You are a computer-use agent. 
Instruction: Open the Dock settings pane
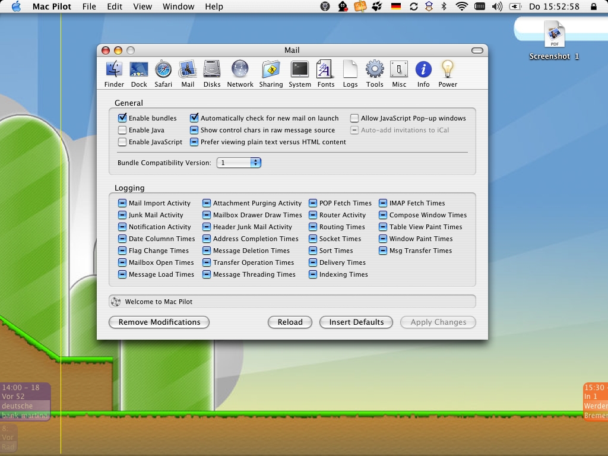click(139, 74)
